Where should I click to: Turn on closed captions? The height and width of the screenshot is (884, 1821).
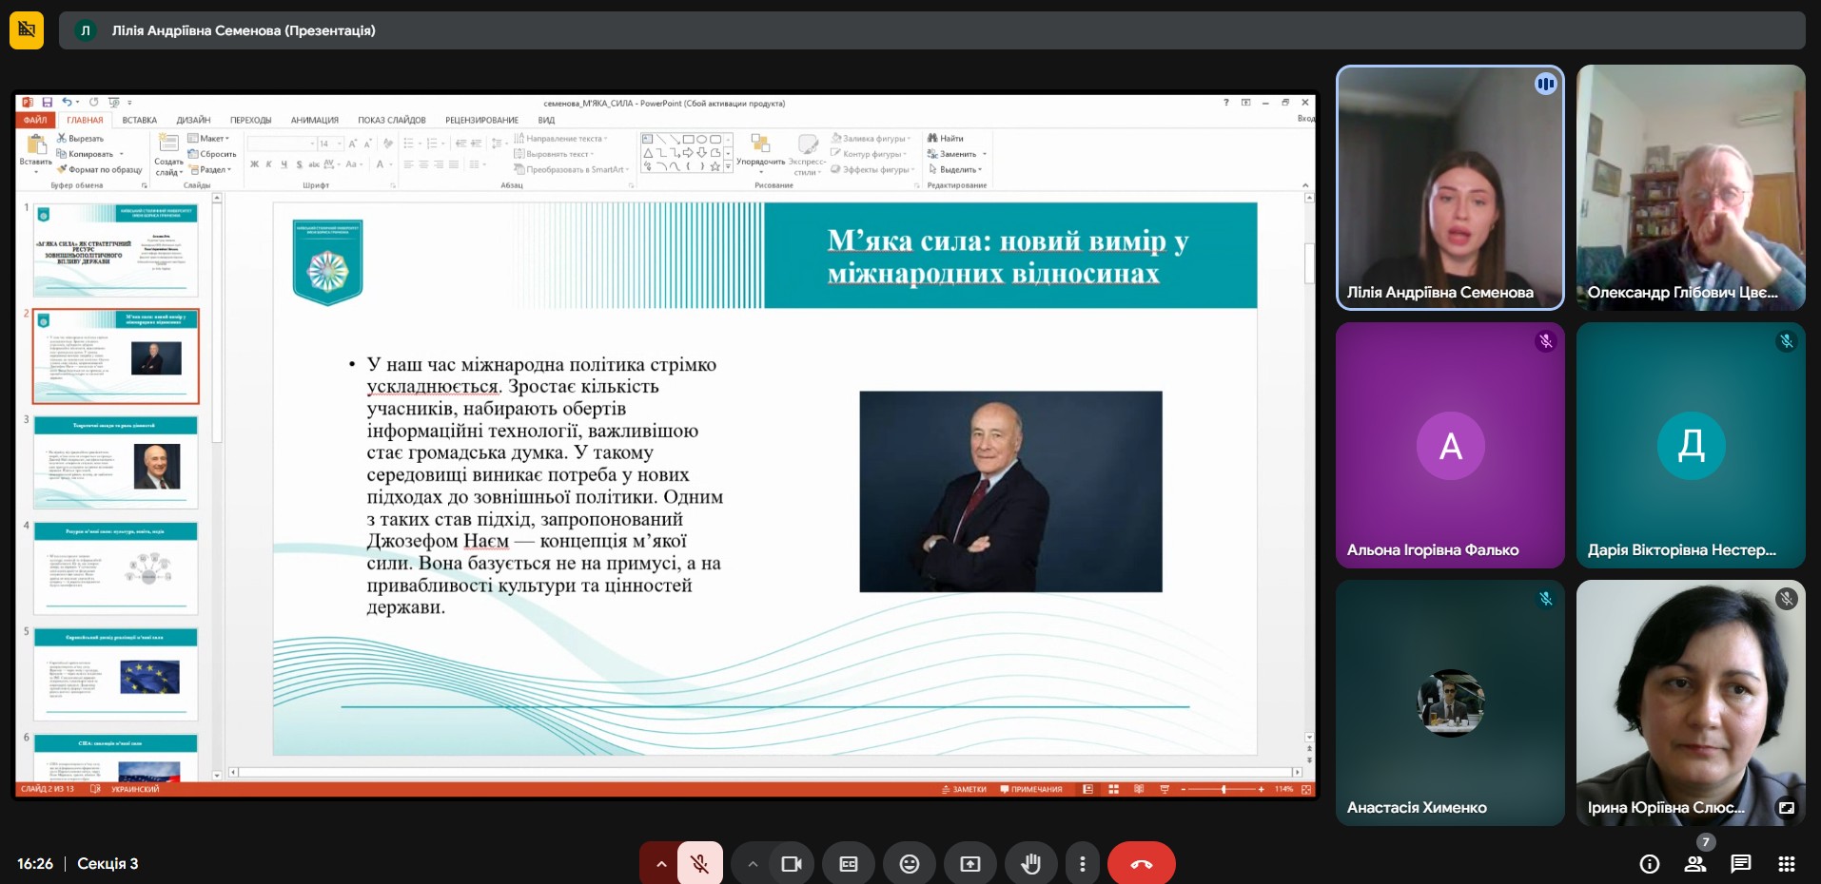point(848,863)
